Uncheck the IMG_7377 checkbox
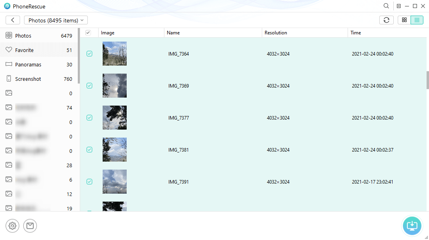Viewport: 429px width, 240px height. [x=89, y=118]
